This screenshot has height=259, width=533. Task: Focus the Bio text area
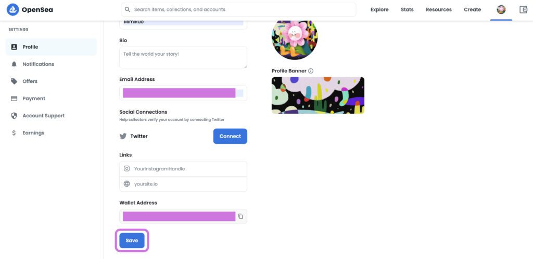click(183, 57)
